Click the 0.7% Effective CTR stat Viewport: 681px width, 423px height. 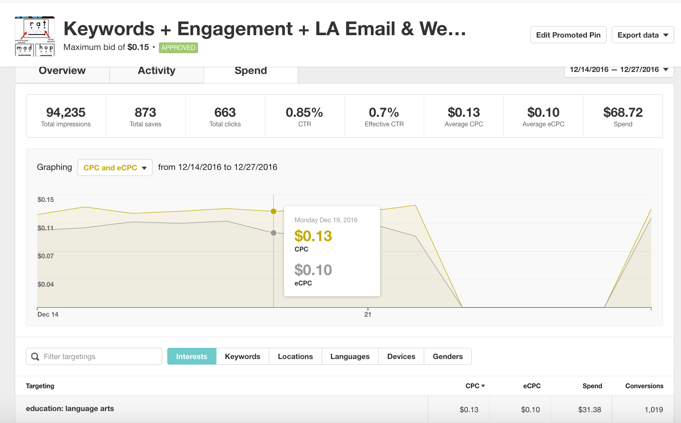tap(384, 116)
